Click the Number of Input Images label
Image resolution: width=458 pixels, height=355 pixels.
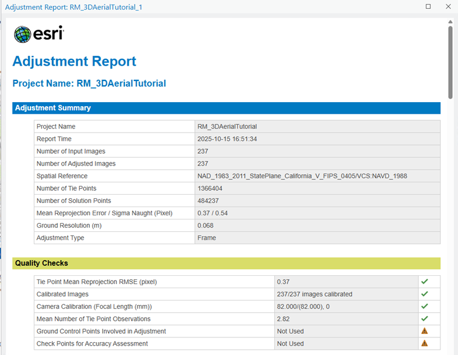[70, 151]
